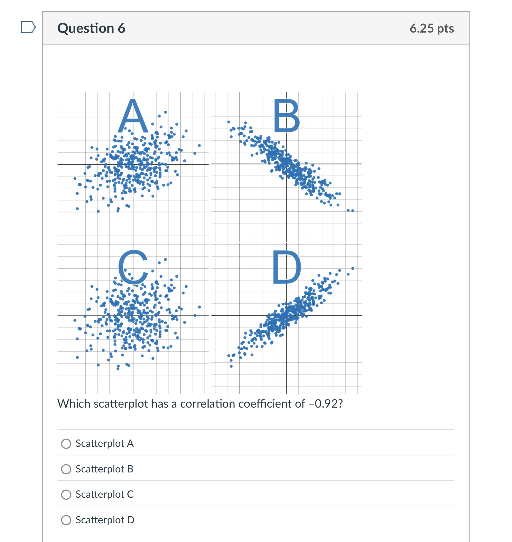Click the Scatterplot C answer label
Viewport: 512px width, 542px height.
104,495
